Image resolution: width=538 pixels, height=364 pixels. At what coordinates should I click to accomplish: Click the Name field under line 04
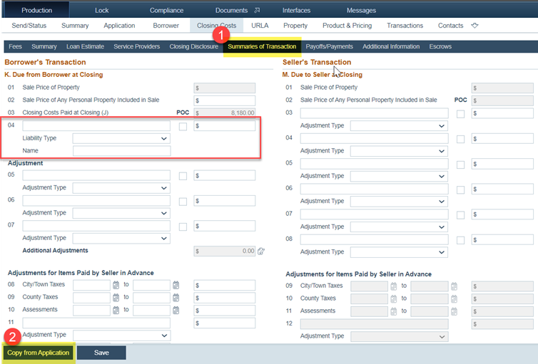(x=121, y=151)
